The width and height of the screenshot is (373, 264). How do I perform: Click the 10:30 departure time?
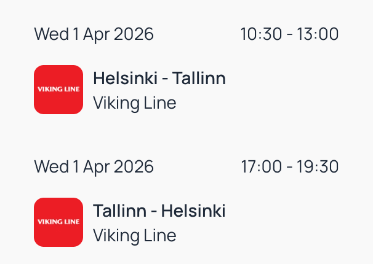(x=260, y=34)
